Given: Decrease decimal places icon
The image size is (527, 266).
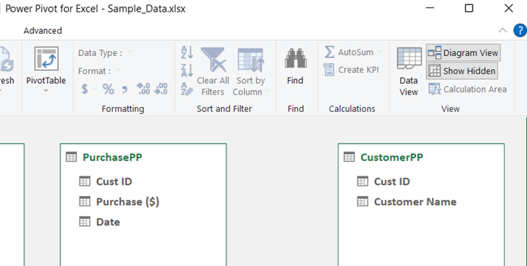Looking at the screenshot, I should (x=161, y=89).
